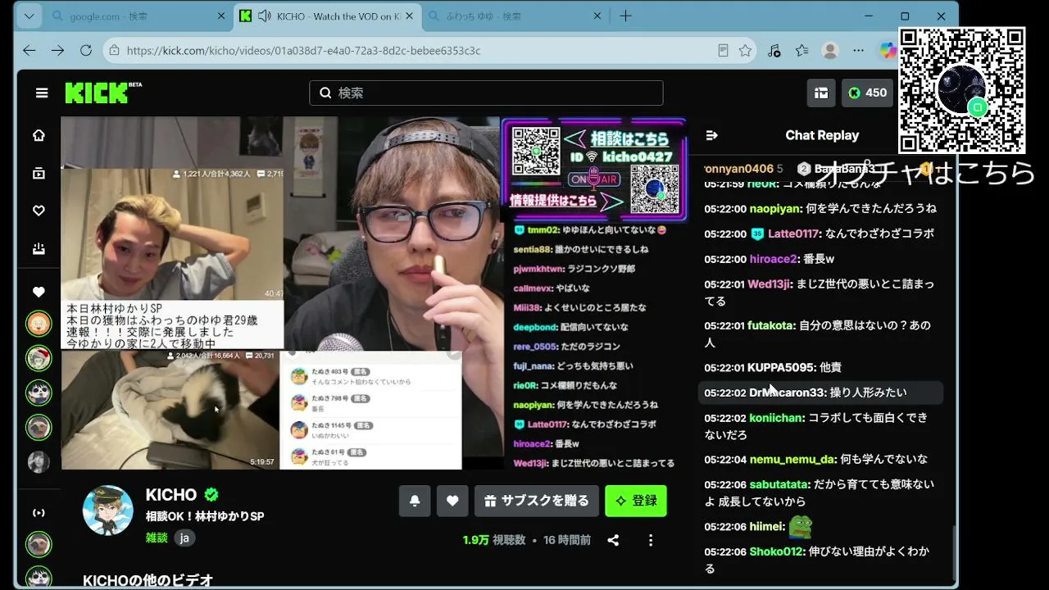The width and height of the screenshot is (1049, 590).
Task: Click the title "相談OK！林村ゆかりSP"
Action: coord(205,516)
